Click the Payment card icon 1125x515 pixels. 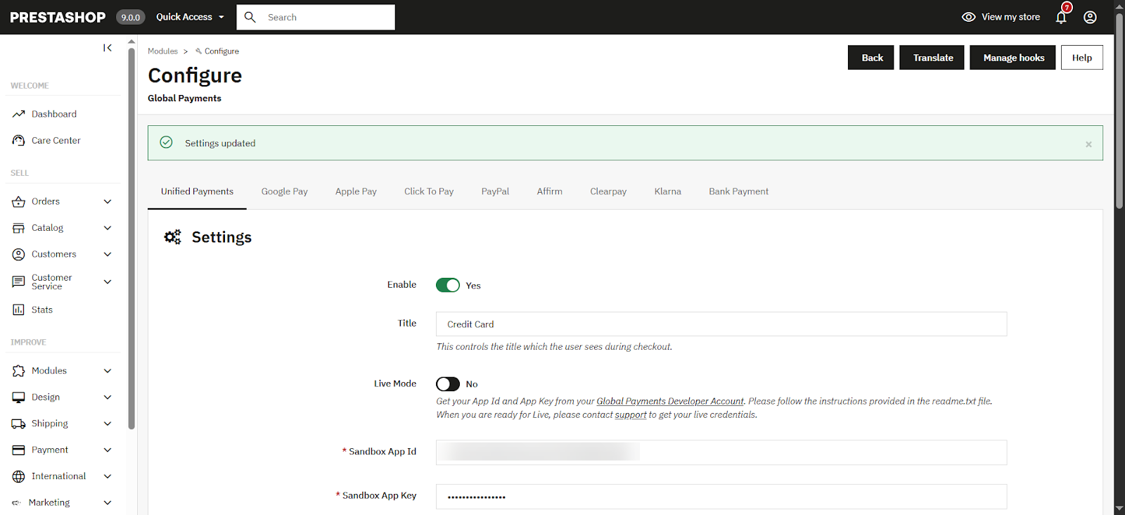(18, 450)
